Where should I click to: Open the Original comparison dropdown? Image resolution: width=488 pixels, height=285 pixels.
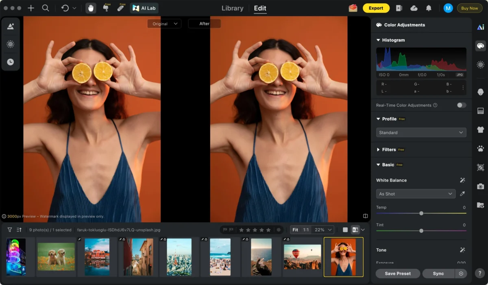(164, 23)
